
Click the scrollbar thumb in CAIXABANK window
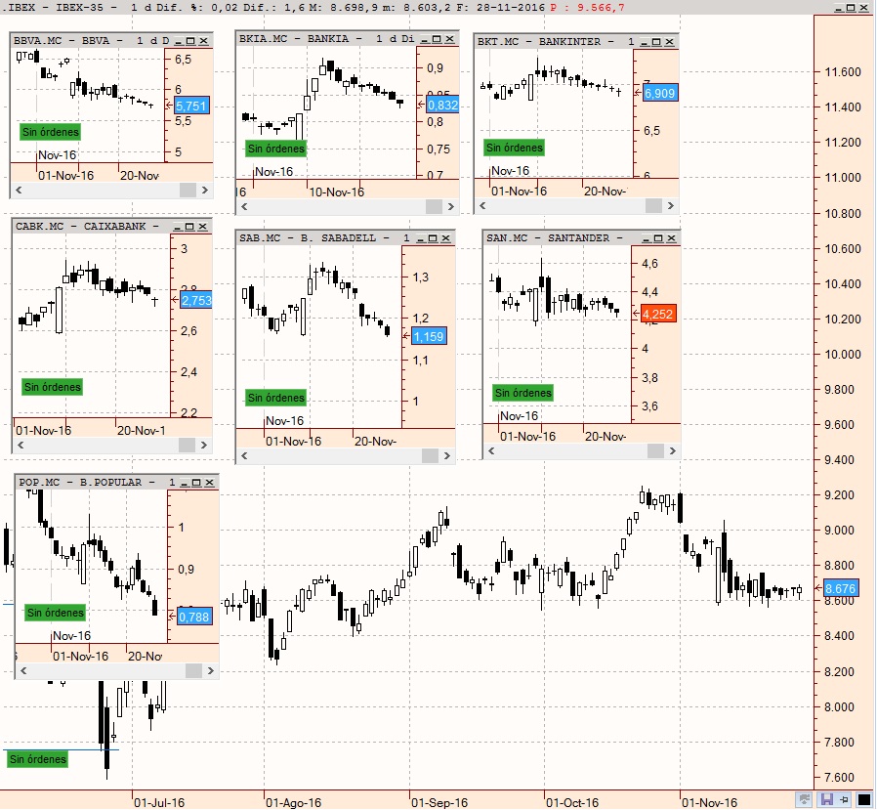187,445
